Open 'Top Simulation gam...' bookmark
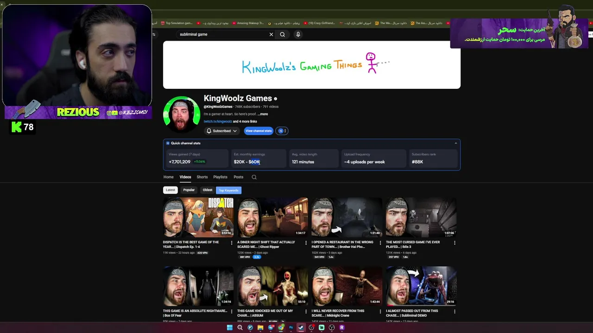 (176, 23)
